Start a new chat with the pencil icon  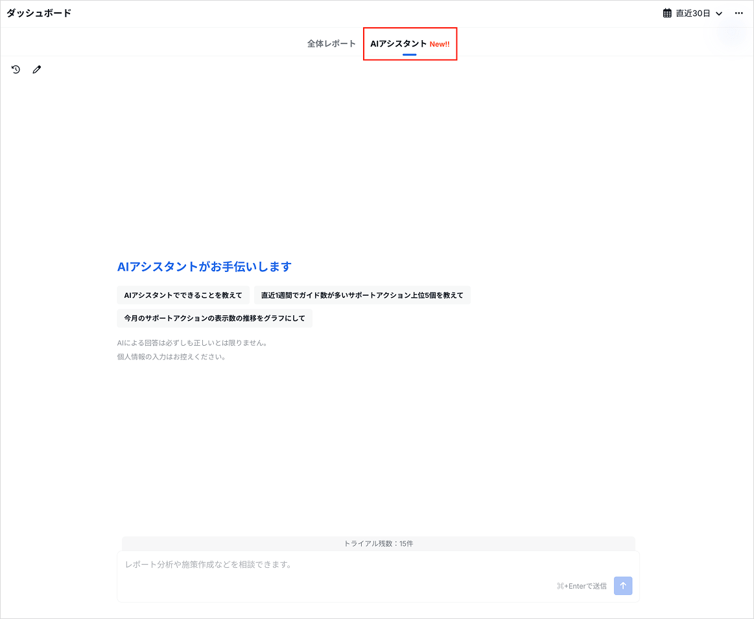[x=37, y=69]
